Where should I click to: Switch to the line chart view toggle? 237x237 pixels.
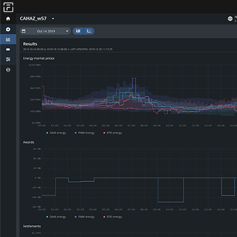coord(89,31)
